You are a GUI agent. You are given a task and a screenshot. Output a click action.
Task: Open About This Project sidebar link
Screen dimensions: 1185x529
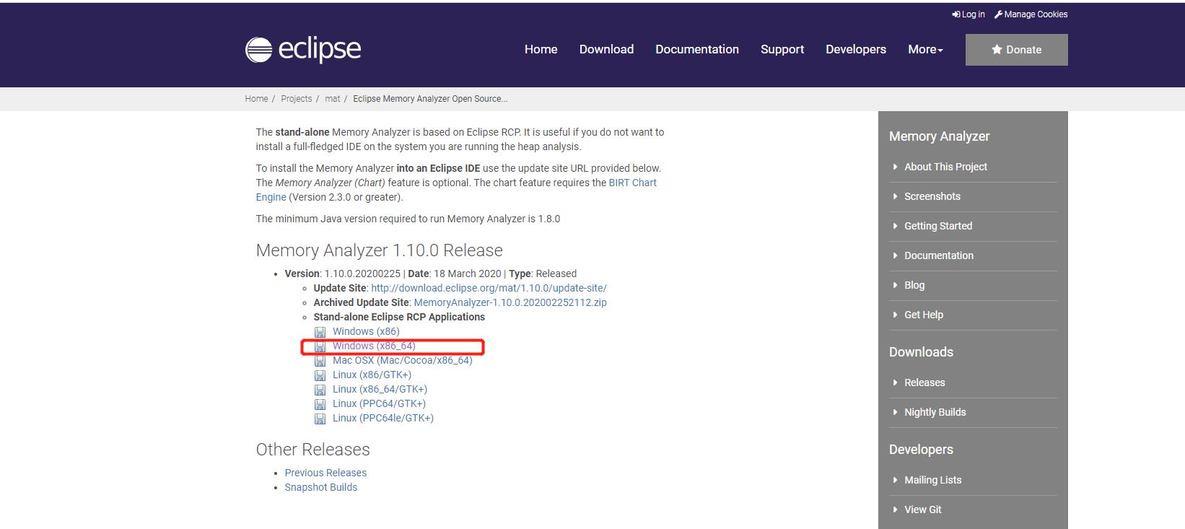[x=945, y=167]
